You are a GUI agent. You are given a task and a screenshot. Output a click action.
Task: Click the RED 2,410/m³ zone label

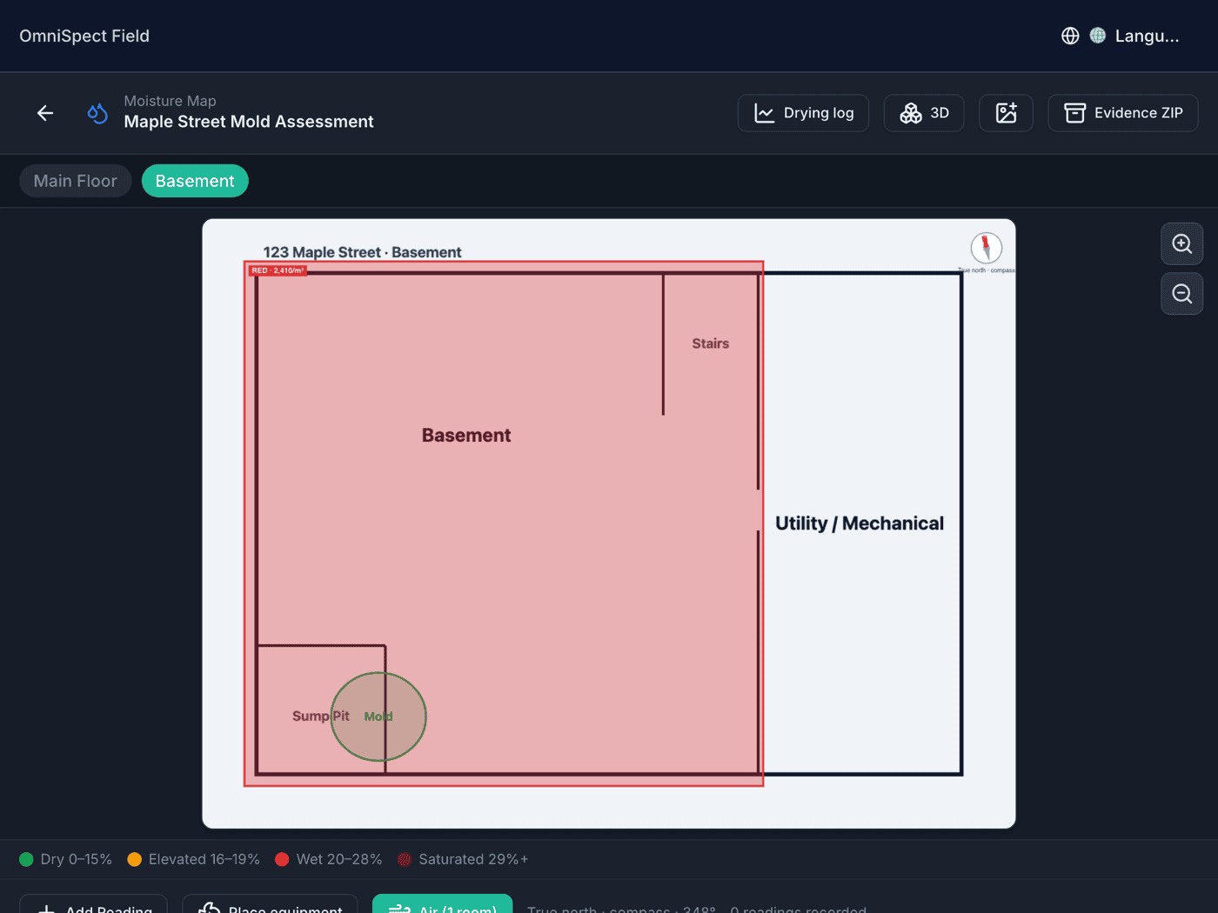278,270
